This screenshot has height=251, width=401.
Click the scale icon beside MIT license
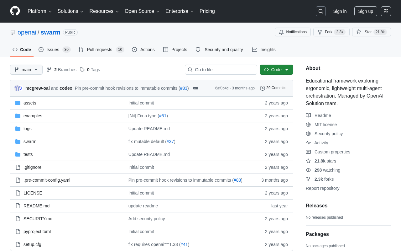pyautogui.click(x=308, y=125)
